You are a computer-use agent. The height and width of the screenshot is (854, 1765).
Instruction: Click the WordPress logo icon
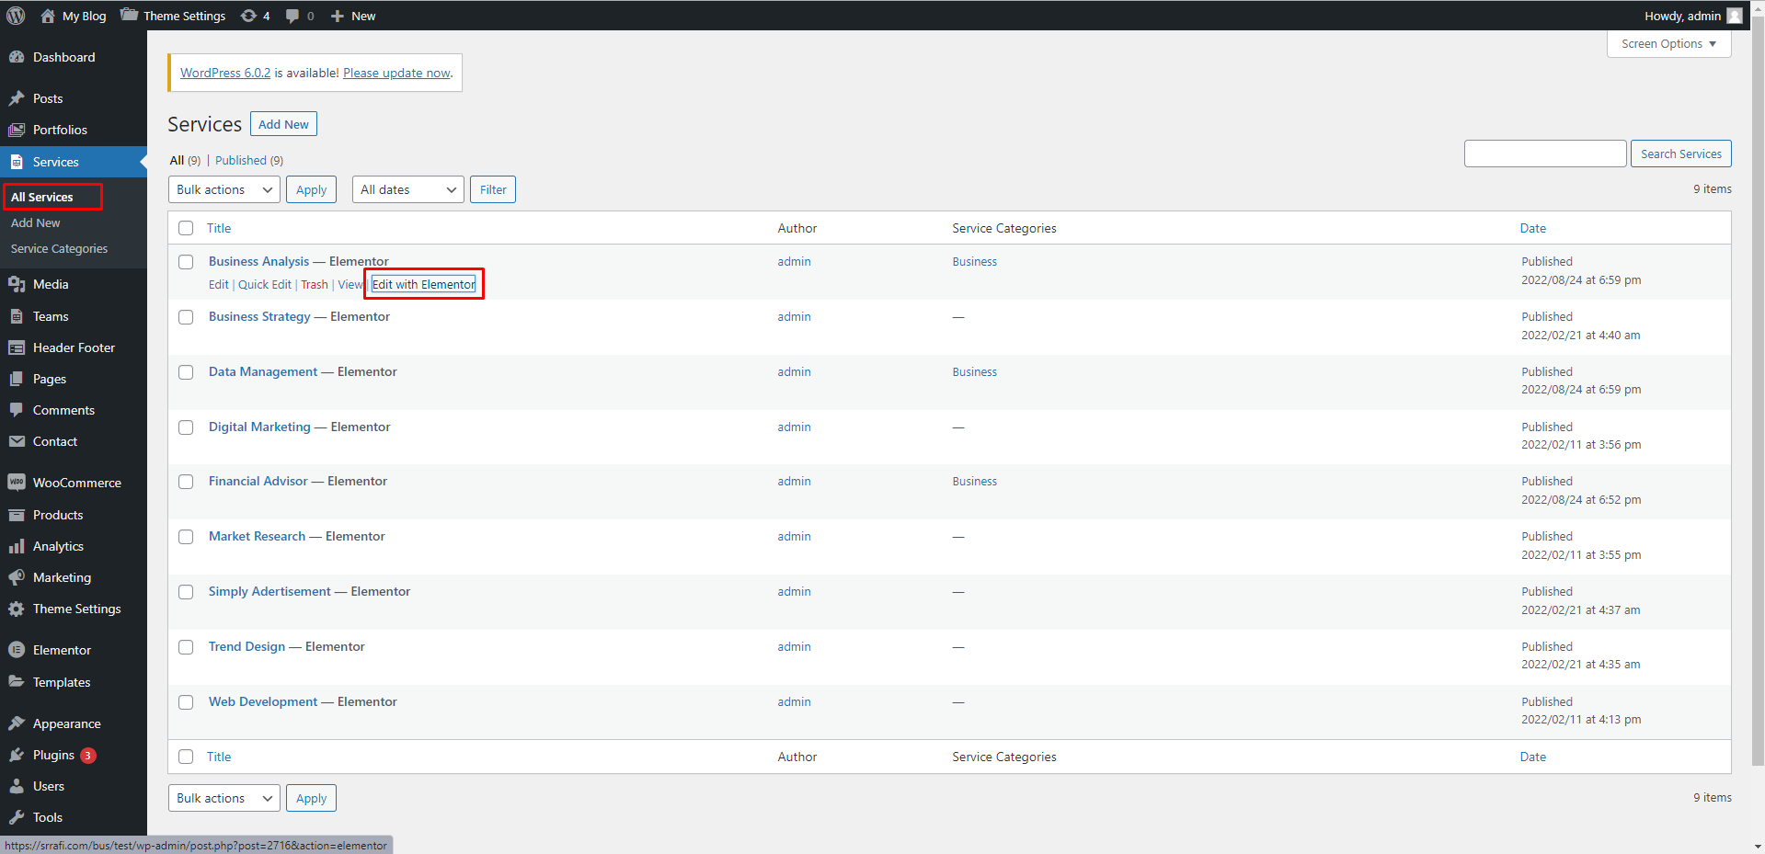[16, 16]
